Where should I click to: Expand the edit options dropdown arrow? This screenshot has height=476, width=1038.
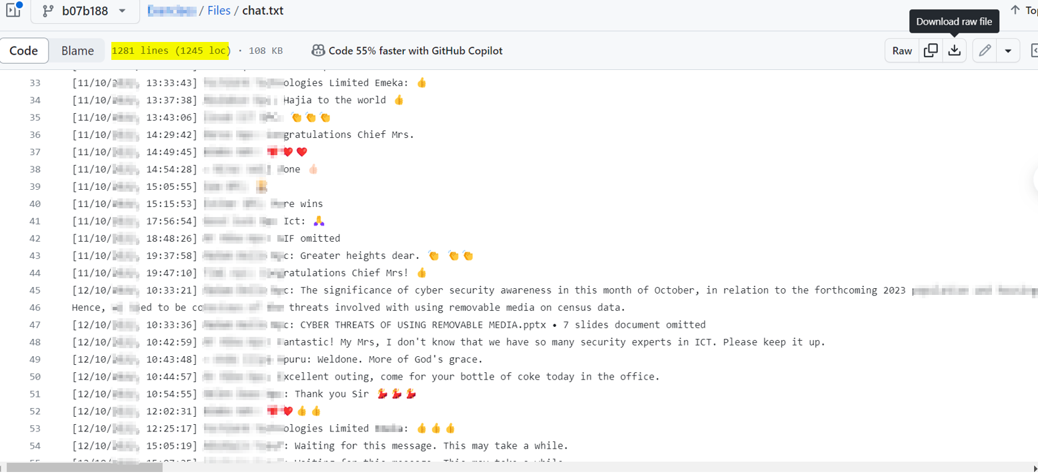click(1009, 50)
